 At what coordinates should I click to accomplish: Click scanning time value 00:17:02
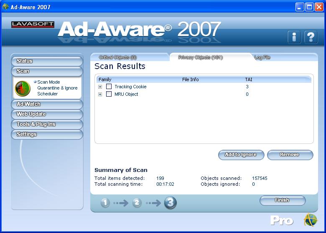(165, 184)
